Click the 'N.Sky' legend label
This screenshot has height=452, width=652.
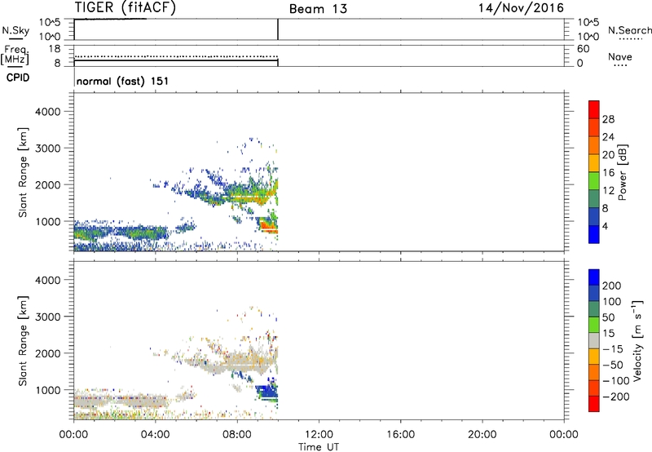click(15, 30)
